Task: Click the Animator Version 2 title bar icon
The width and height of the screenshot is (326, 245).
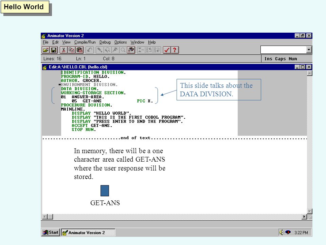Action: (44, 36)
